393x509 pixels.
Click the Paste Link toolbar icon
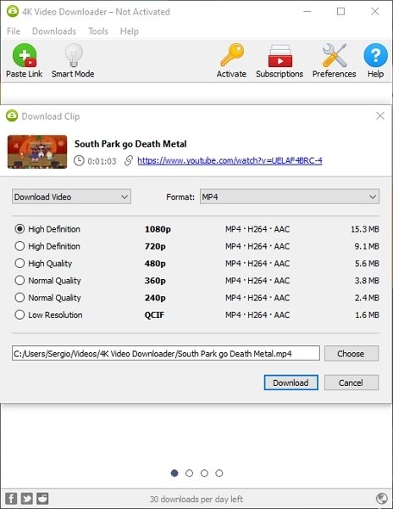(x=25, y=55)
